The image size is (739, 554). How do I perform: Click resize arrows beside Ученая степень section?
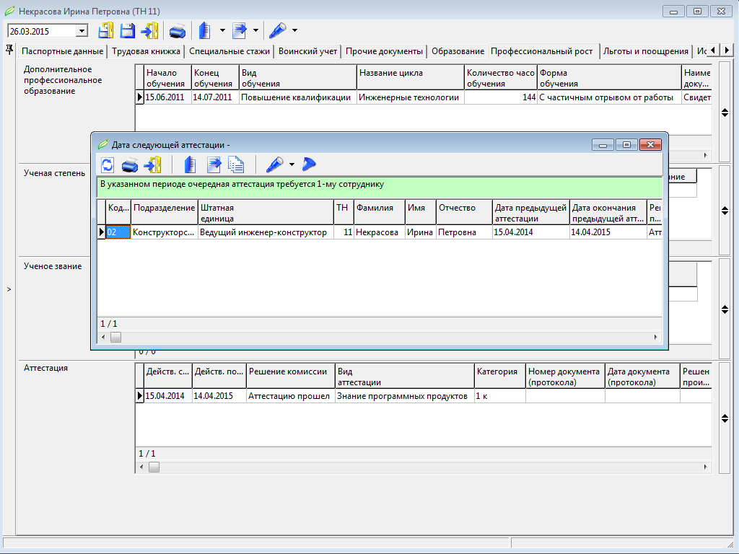725,211
